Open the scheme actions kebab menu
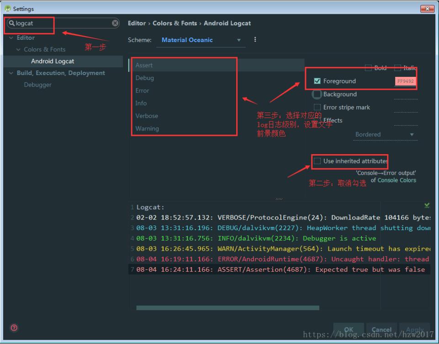 tap(255, 40)
